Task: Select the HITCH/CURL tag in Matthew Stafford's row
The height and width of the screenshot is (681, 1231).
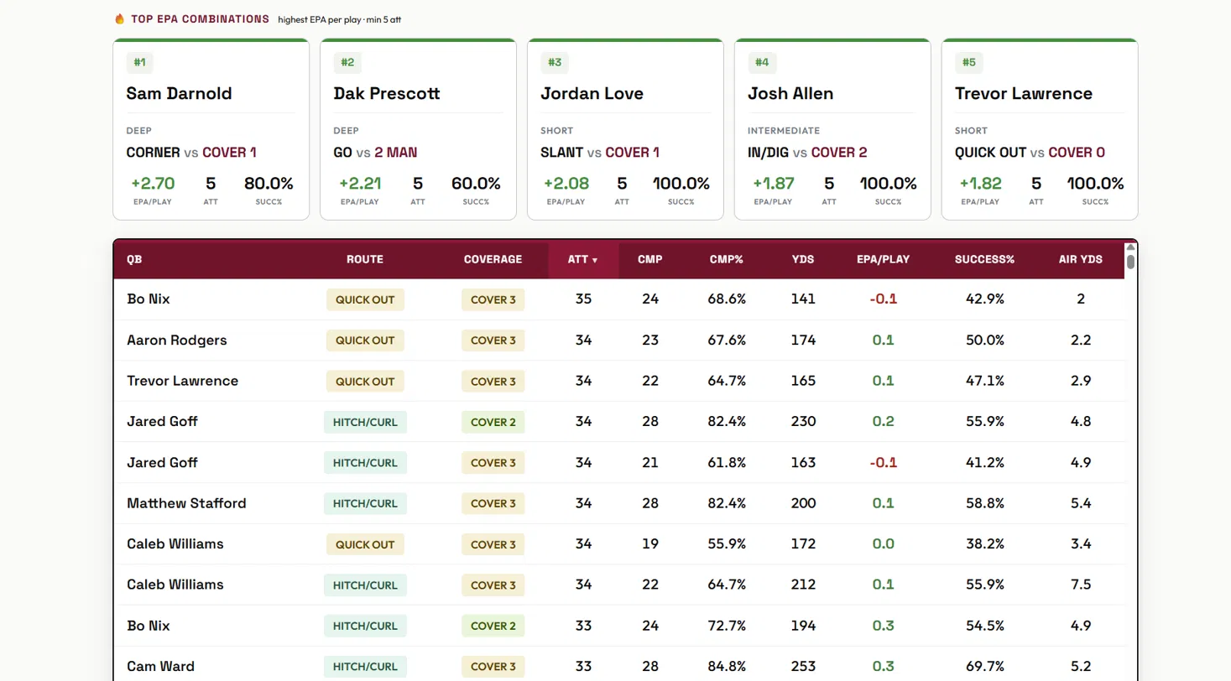Action: point(365,503)
